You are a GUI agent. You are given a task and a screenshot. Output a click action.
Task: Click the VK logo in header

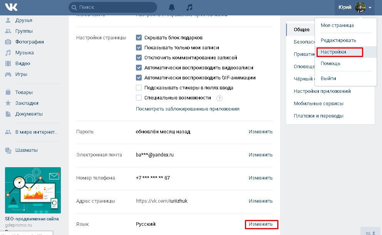point(11,7)
